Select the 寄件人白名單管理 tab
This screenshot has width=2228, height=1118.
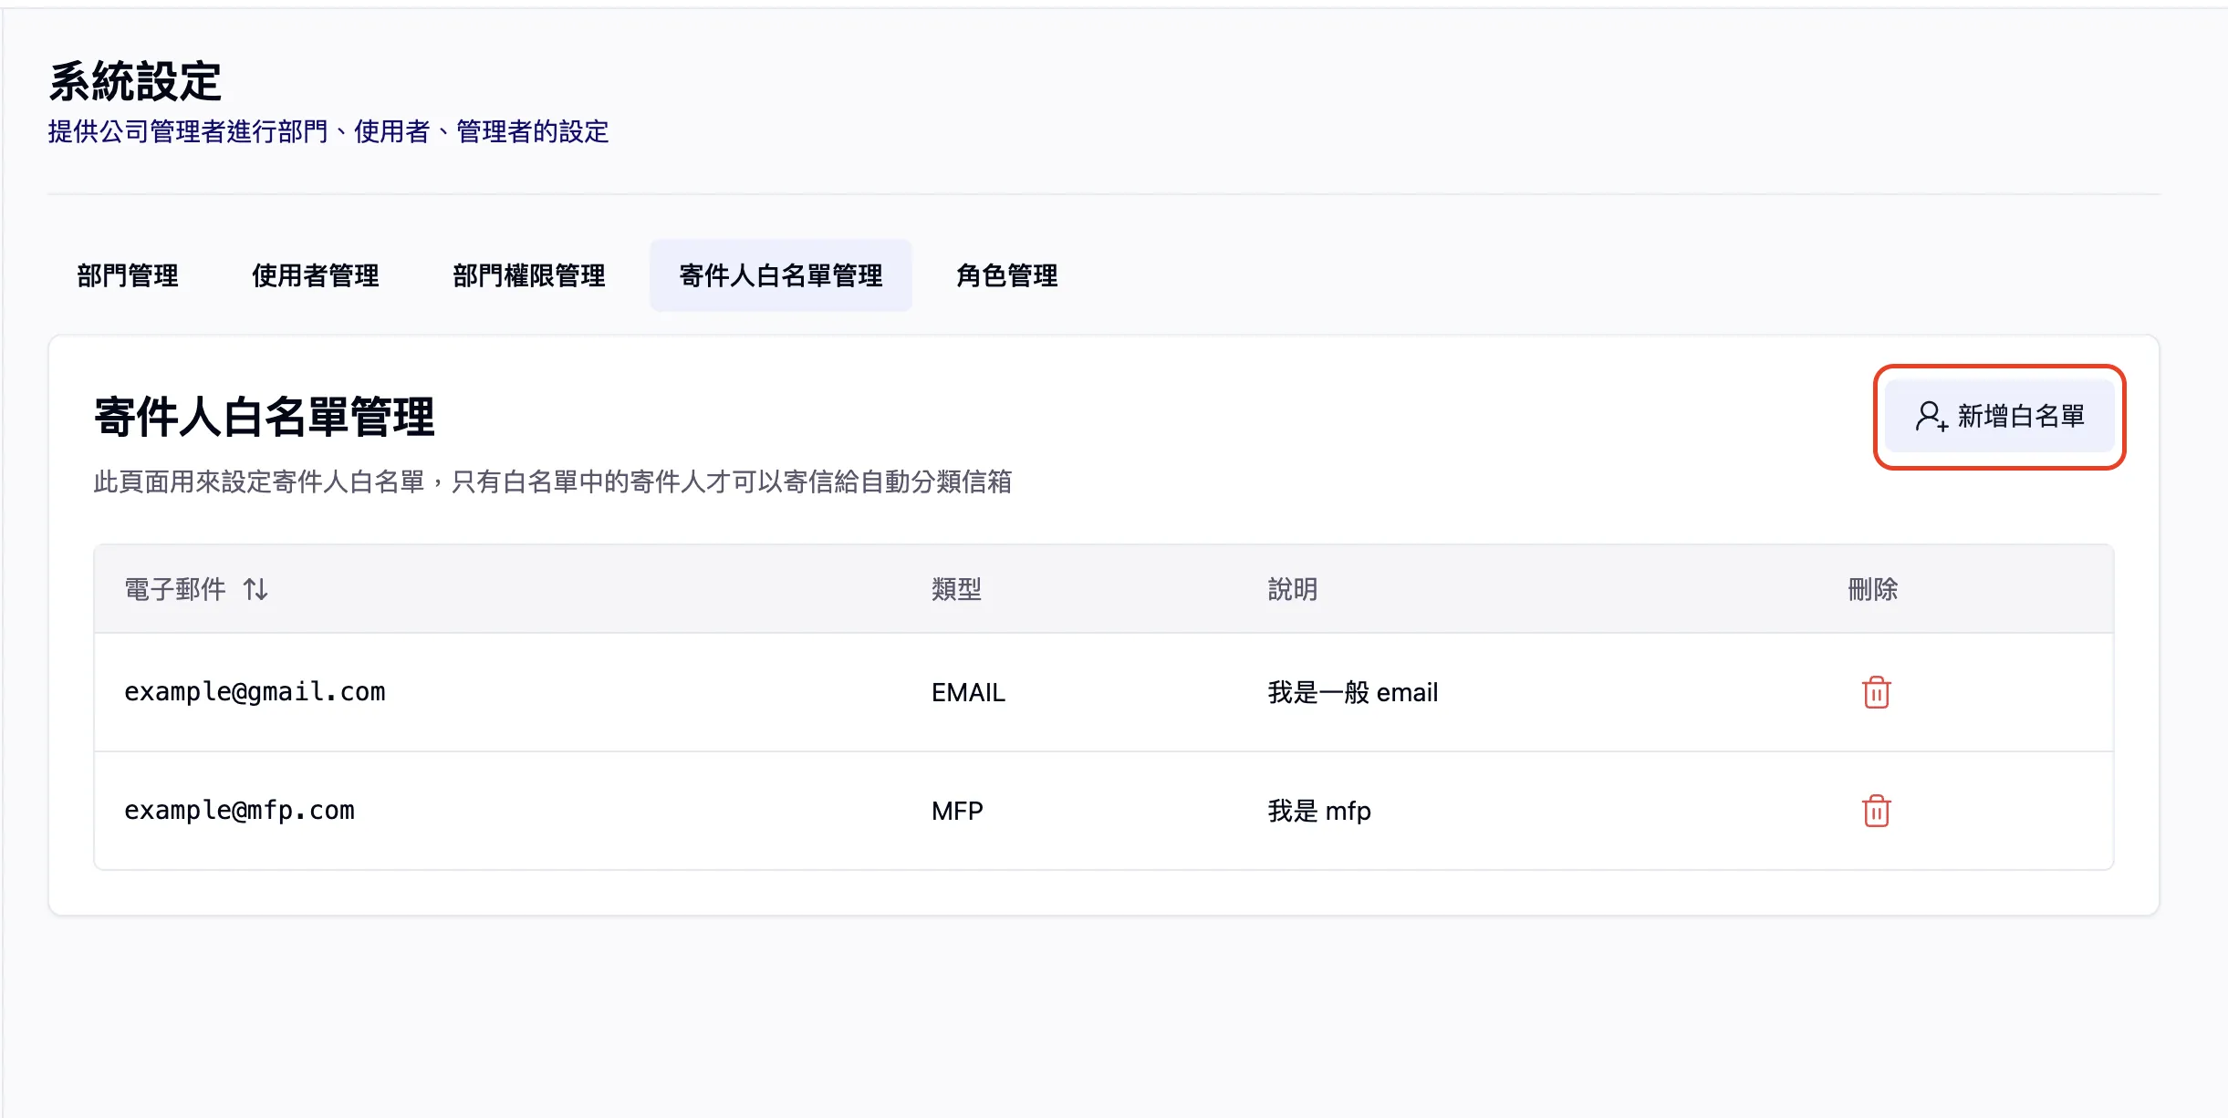pos(780,276)
